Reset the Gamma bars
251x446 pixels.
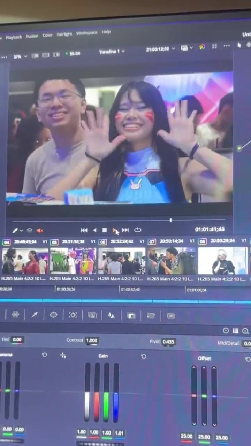[44, 355]
